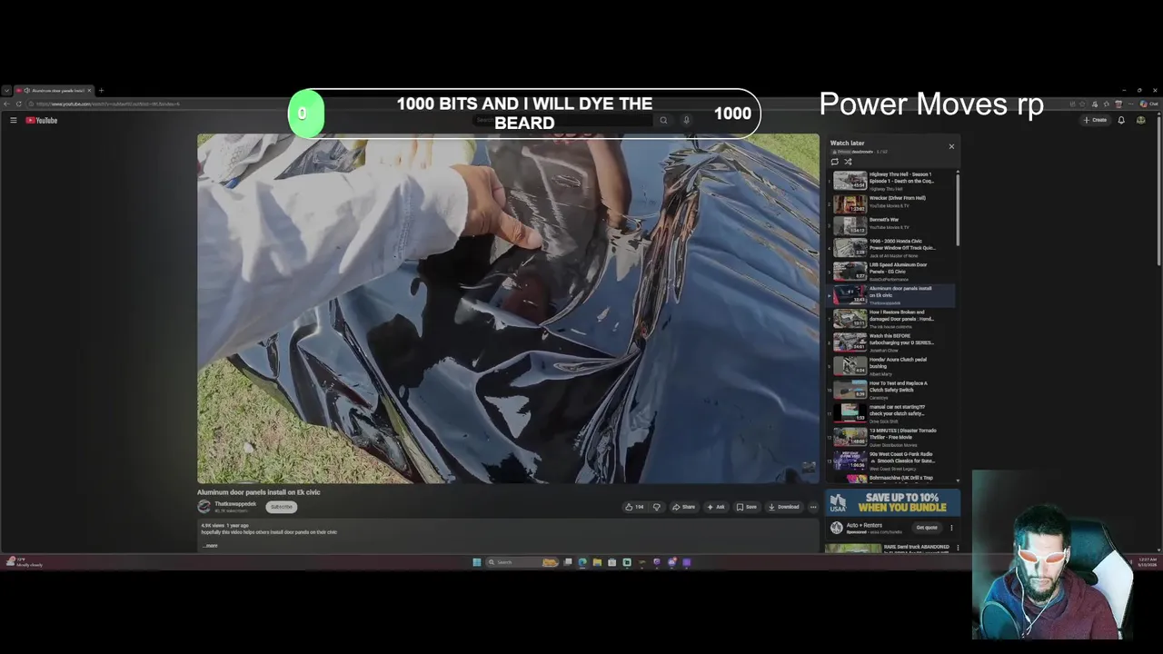Click the Ask button
Viewport: 1163px width, 654px height.
pos(715,507)
